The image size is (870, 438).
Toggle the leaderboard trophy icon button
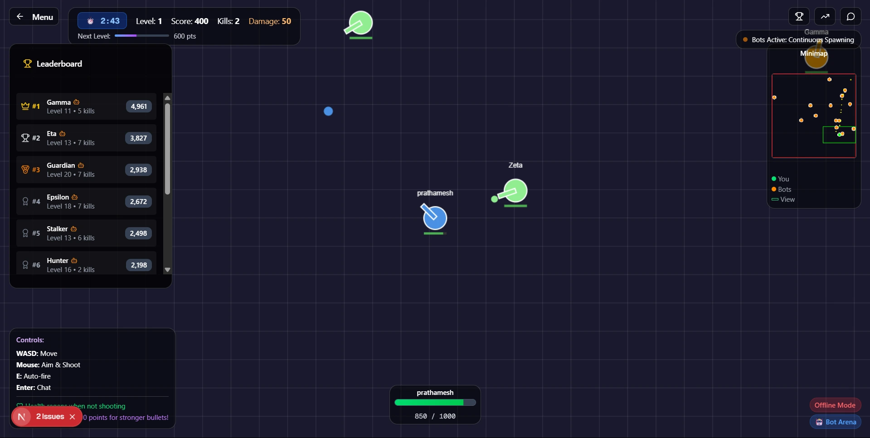tap(799, 17)
